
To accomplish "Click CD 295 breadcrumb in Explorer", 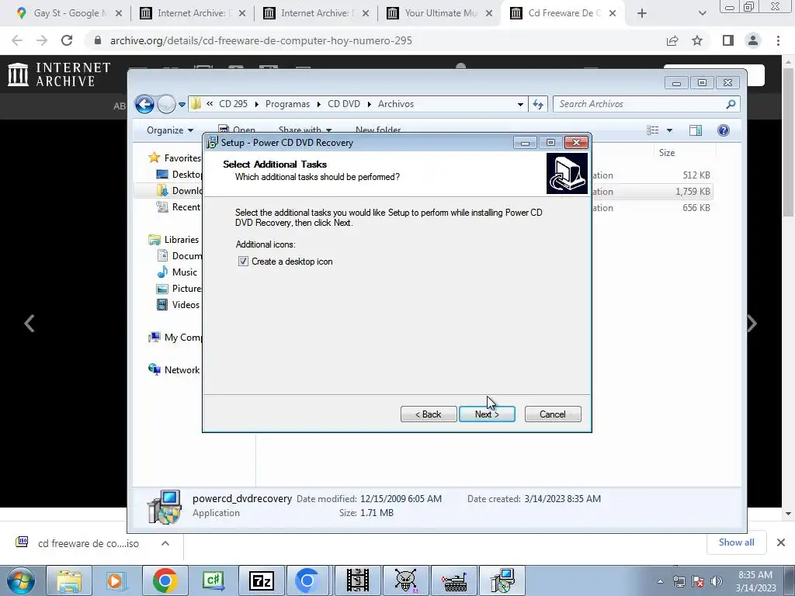I will tap(233, 104).
